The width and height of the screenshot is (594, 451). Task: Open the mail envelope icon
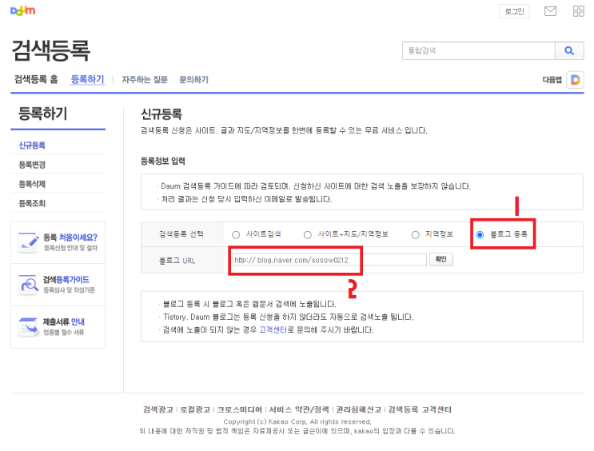click(550, 11)
